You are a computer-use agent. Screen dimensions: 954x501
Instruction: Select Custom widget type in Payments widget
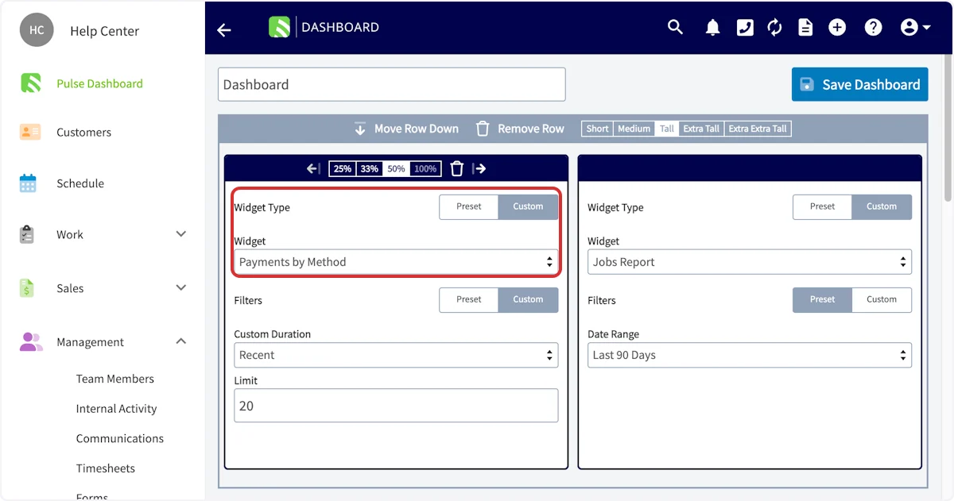(528, 206)
